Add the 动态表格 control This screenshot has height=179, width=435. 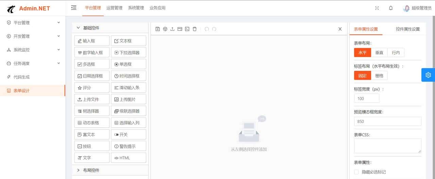click(92, 123)
